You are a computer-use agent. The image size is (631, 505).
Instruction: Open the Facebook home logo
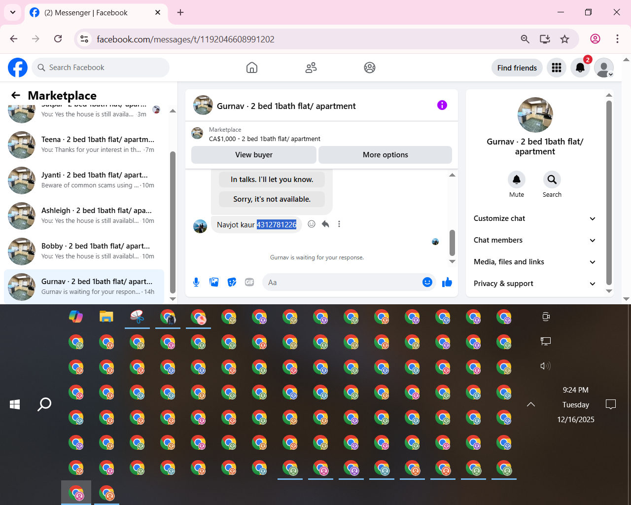click(x=18, y=68)
